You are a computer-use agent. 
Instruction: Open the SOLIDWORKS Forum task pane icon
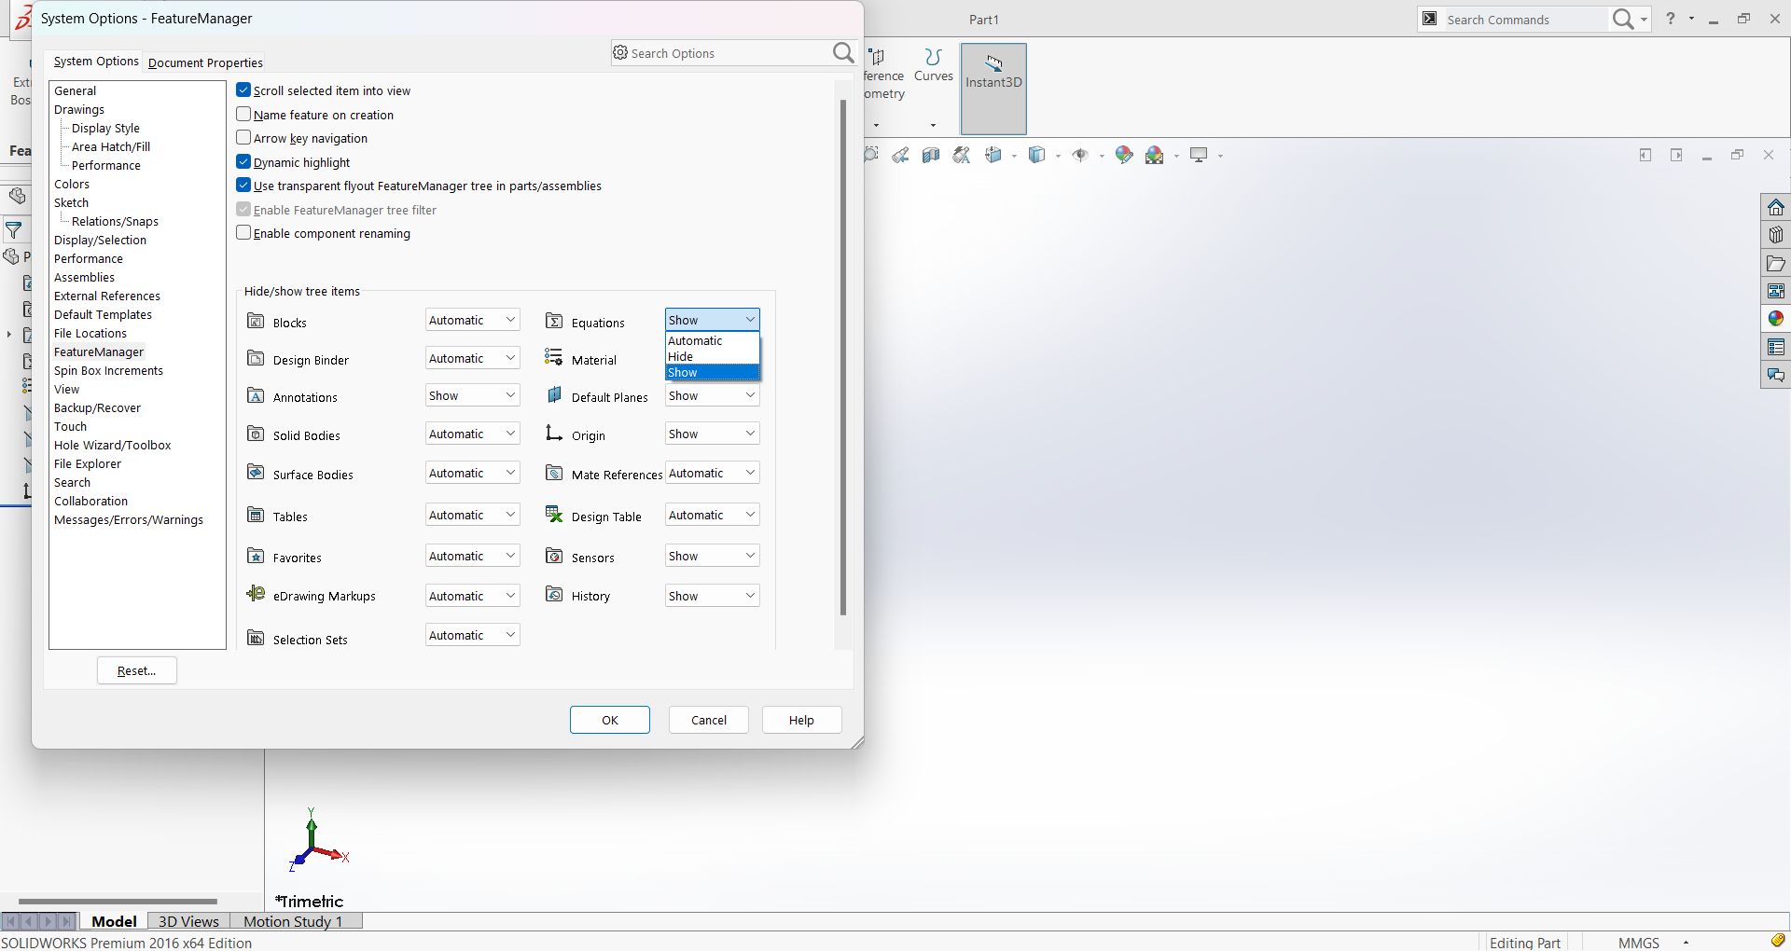[x=1776, y=376]
